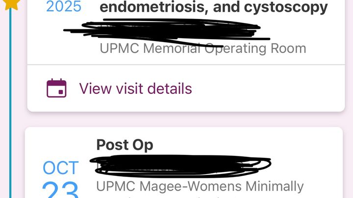The height and width of the screenshot is (198, 353).
Task: Tap UPMC Memorial Operating Room location text
Action: pos(203,48)
